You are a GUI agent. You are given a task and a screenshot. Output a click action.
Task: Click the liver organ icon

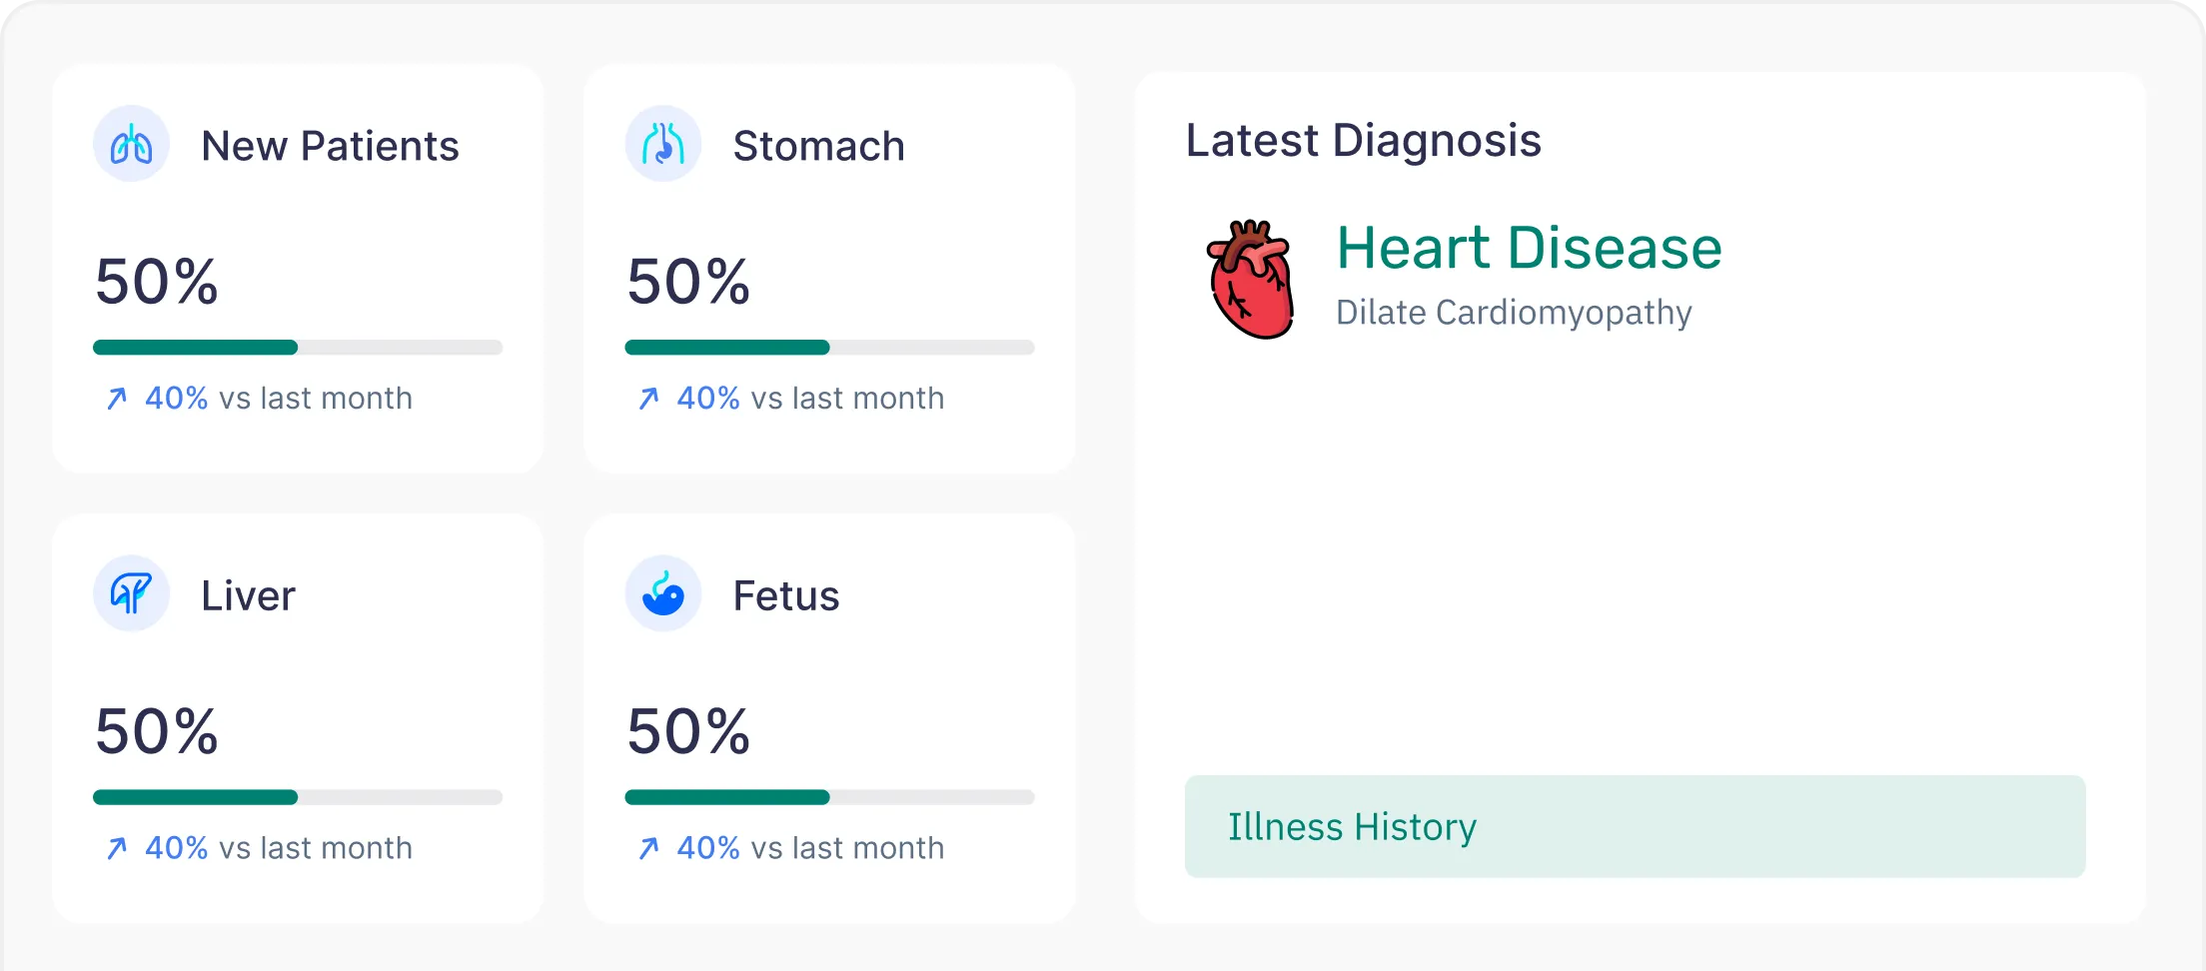pyautogui.click(x=131, y=593)
